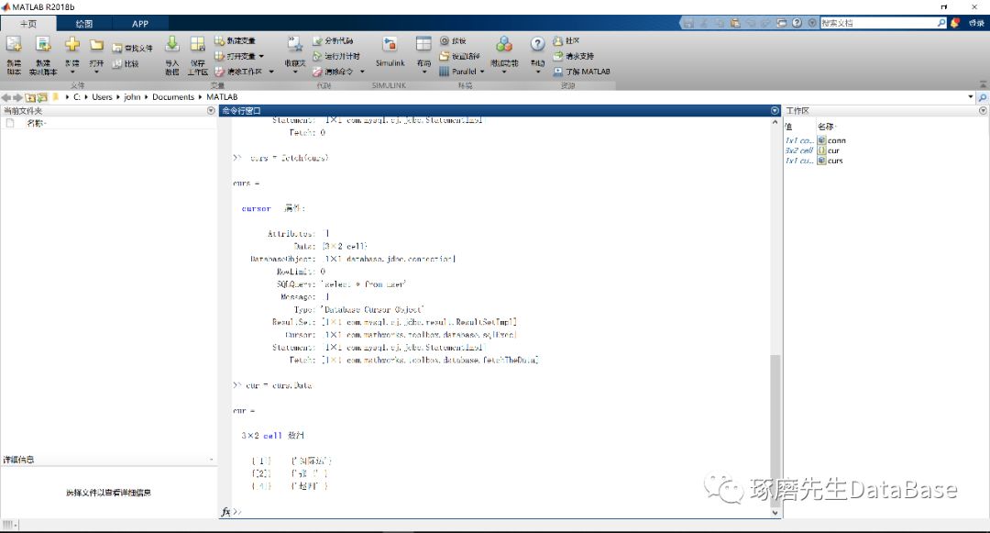The height and width of the screenshot is (533, 990).
Task: Open the Compare (比较) tool
Action: (x=126, y=64)
